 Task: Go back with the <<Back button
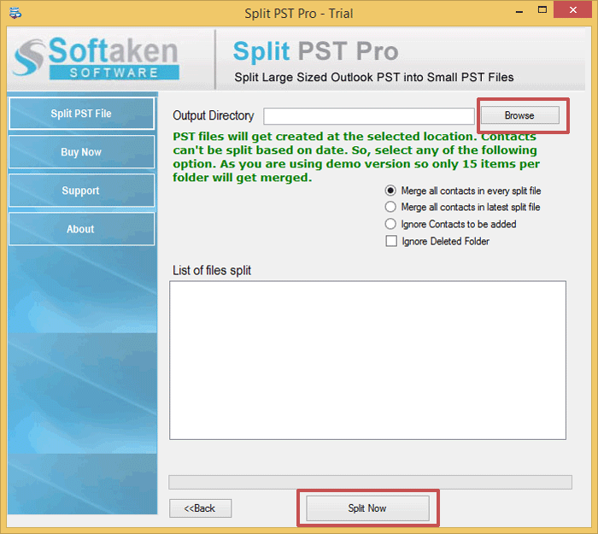point(200,508)
